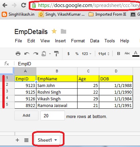
Task: Click the Undo icon
Action: pos(27,54)
